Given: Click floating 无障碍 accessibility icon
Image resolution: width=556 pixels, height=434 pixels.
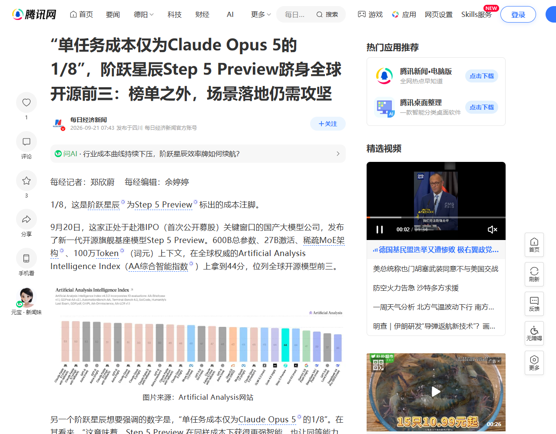Looking at the screenshot, I should [534, 333].
